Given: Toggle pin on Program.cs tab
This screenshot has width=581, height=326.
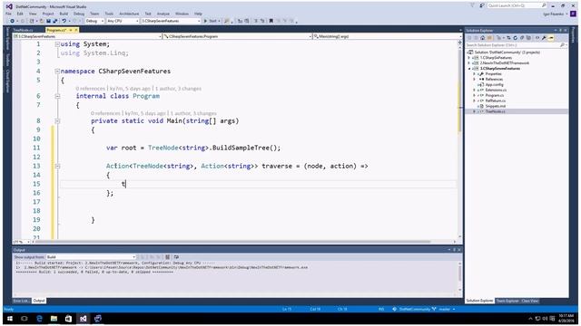Looking at the screenshot, I should (x=71, y=30).
